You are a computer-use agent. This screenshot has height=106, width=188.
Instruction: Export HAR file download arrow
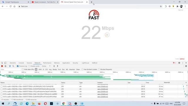58,66
